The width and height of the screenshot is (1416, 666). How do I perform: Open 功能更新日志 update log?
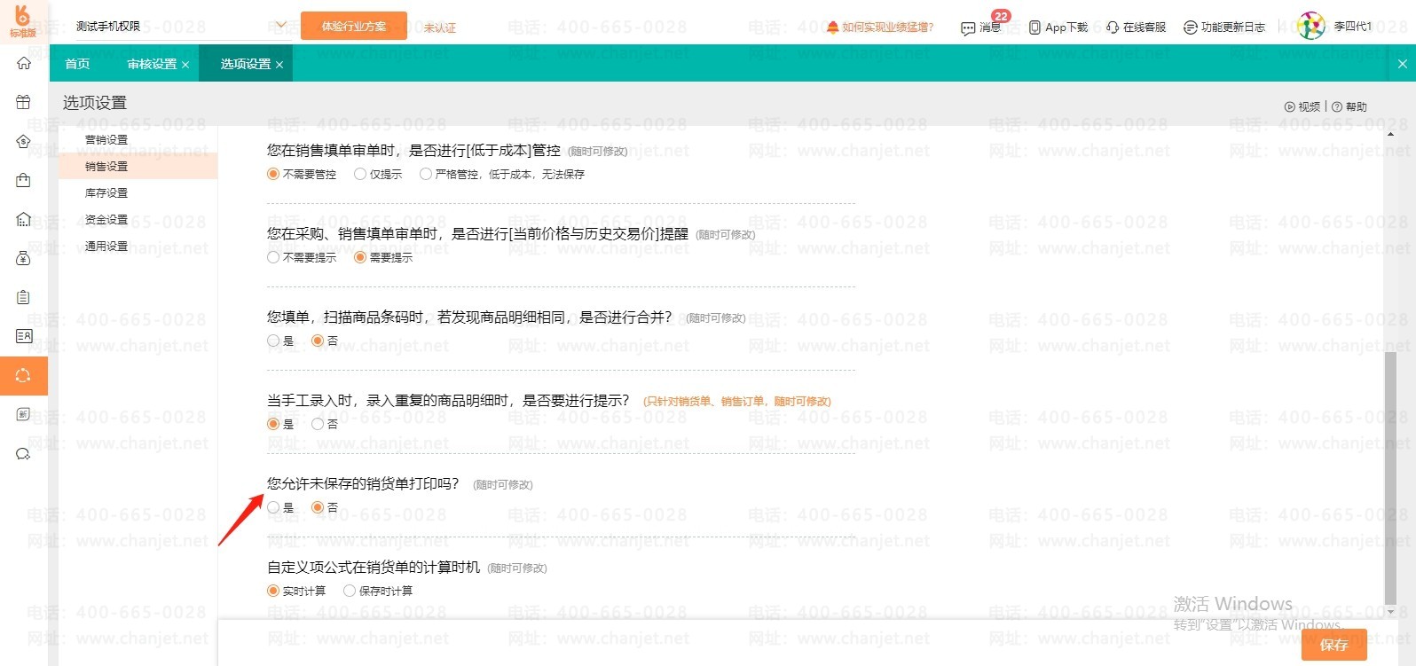1224,27
